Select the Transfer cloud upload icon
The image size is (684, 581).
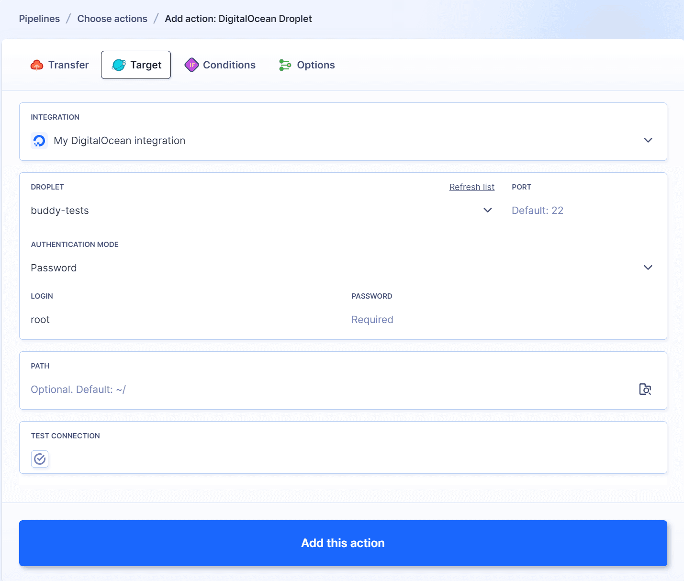[37, 65]
